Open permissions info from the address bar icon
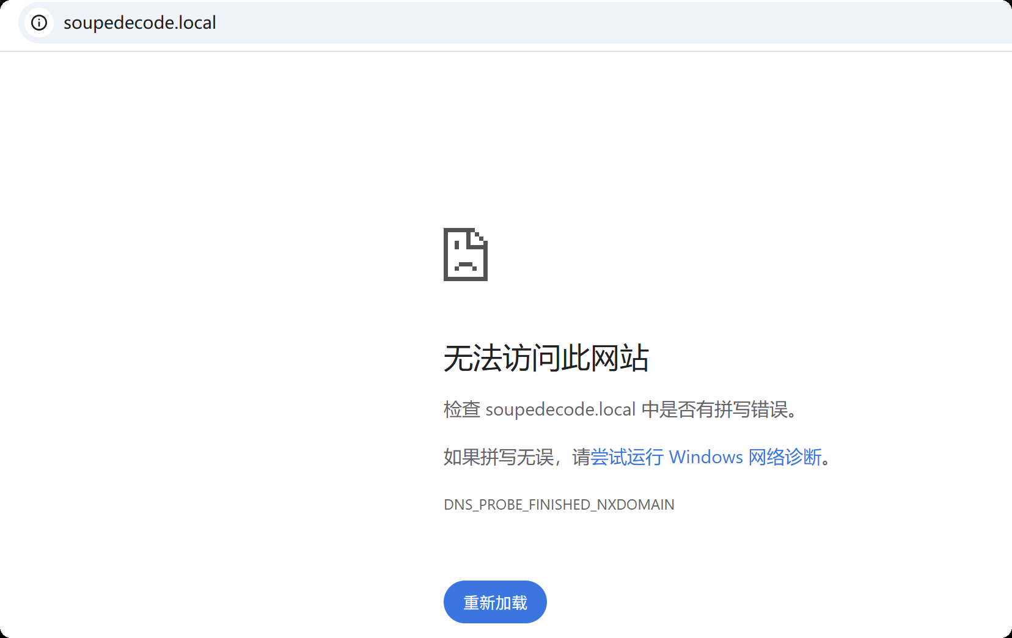This screenshot has width=1012, height=638. (39, 23)
